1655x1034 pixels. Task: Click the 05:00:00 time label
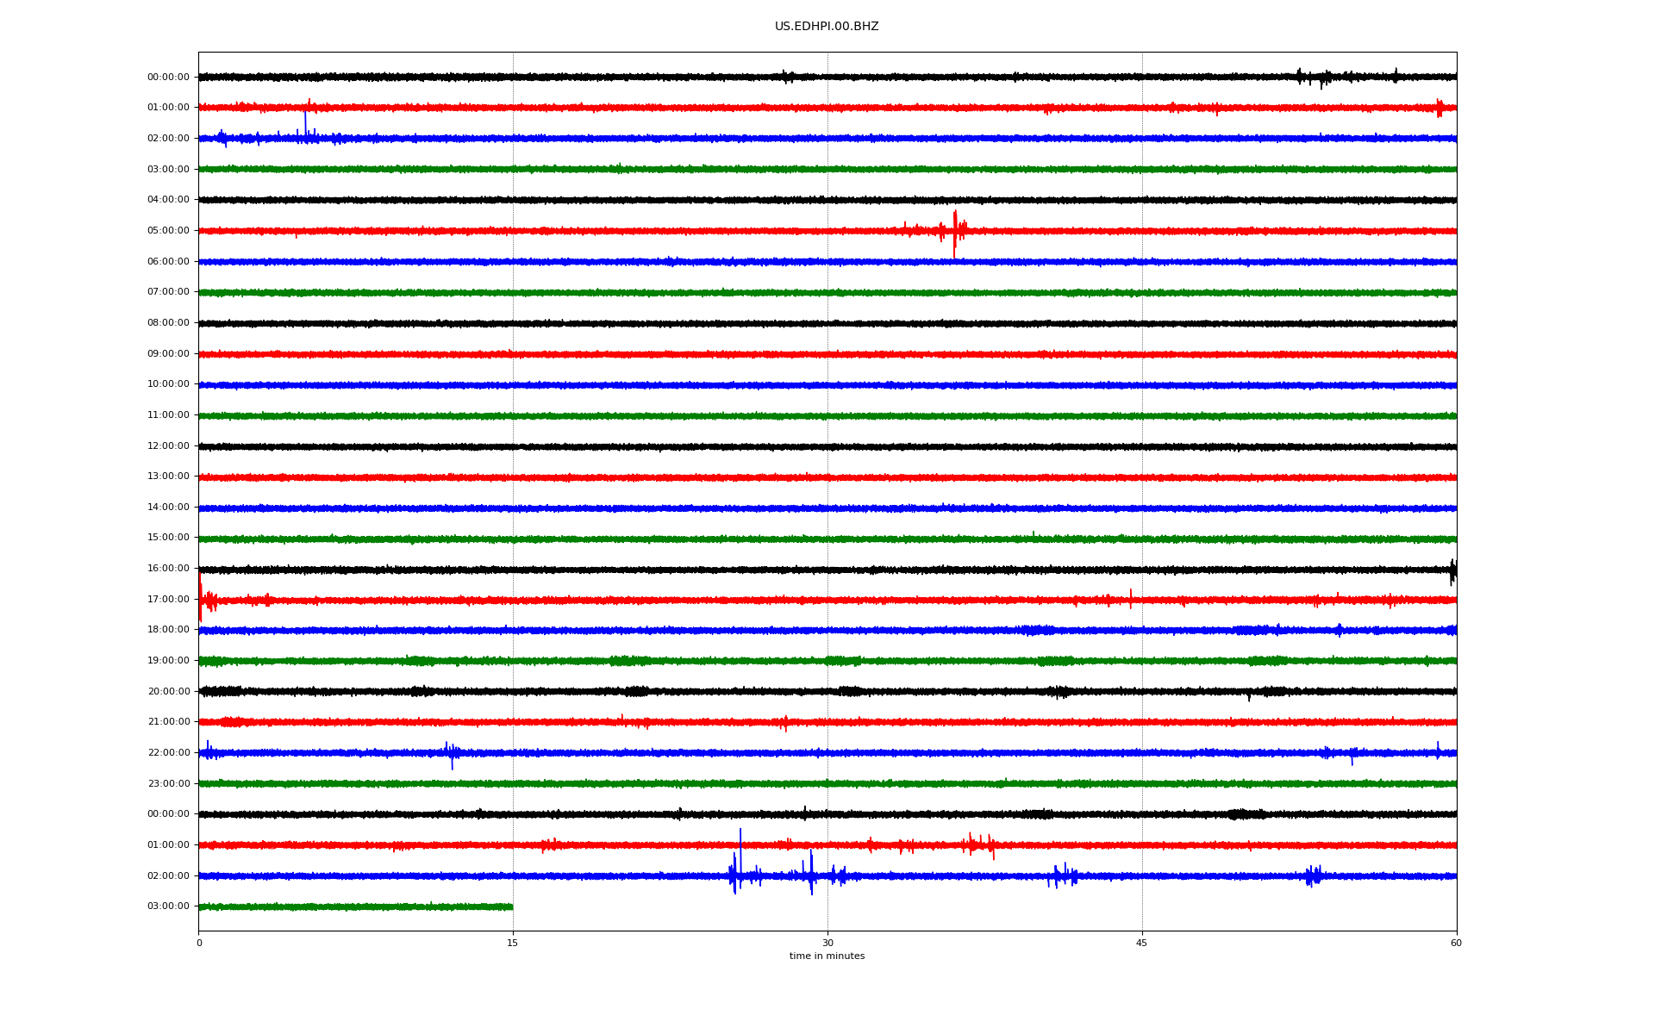click(x=168, y=231)
